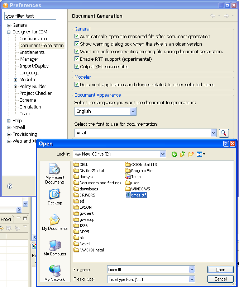Click the font browse magnifier icon

pyautogui.click(x=224, y=133)
